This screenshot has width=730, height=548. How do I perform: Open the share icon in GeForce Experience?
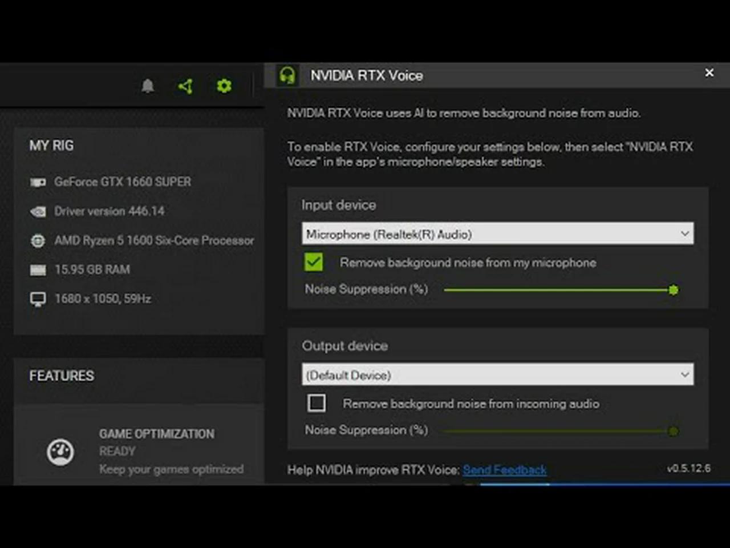(185, 86)
